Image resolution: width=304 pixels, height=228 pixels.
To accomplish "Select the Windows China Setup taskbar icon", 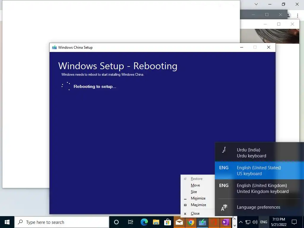I will [x=202, y=222].
